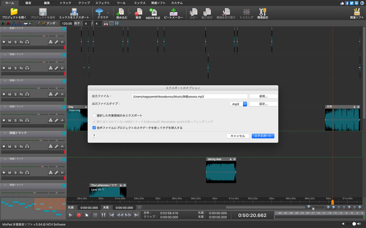Click the wrench icon on the daring dear track
Screen dimensions: 366x228
click(56, 173)
